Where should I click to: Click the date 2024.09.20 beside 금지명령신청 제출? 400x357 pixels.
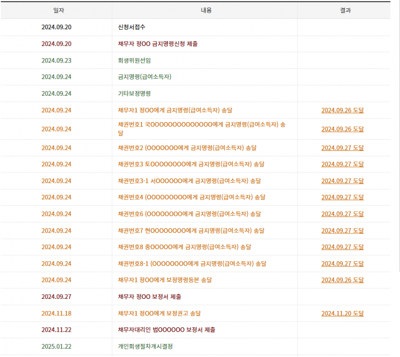coord(57,44)
